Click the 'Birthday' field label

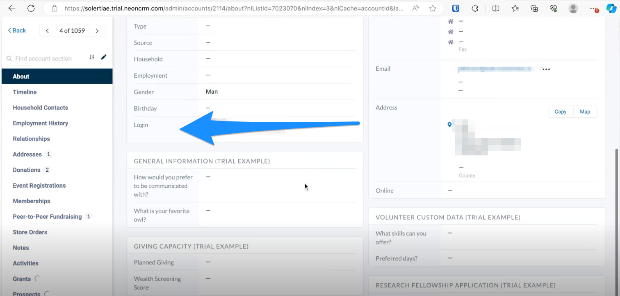tap(145, 108)
